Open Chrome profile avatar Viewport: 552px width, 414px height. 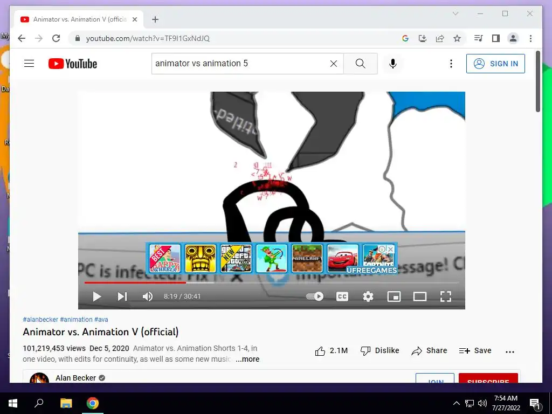(513, 38)
